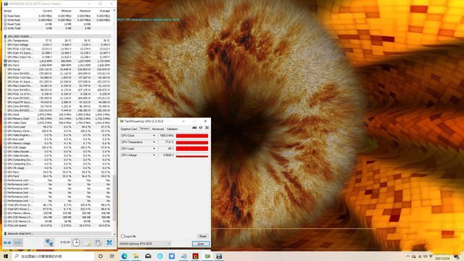Open the GPU Temperature sensor dropdown

point(138,142)
